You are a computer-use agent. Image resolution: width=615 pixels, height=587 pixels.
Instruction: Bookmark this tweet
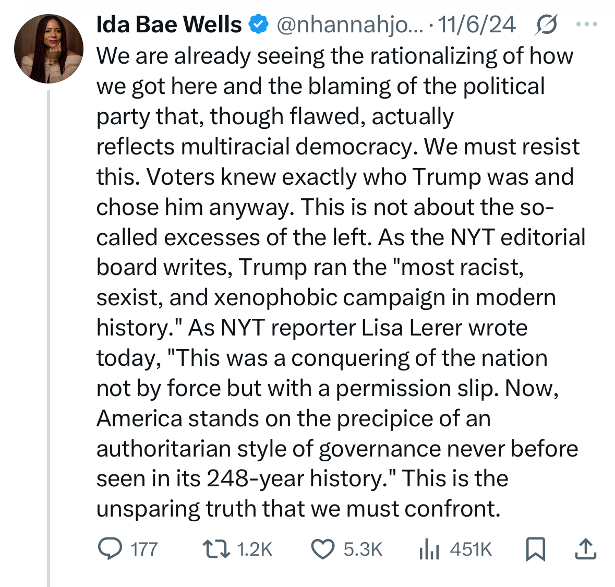(x=535, y=549)
